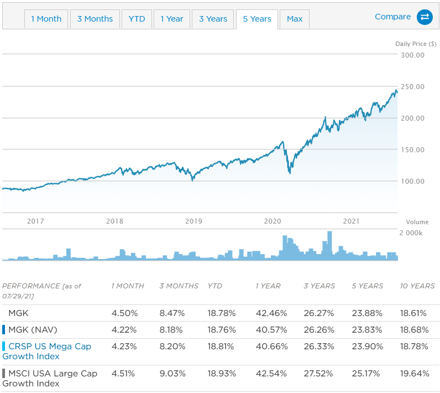Image resolution: width=440 pixels, height=393 pixels.
Task: Click MGK 3 months value 8.47%
Action: pyautogui.click(x=172, y=313)
